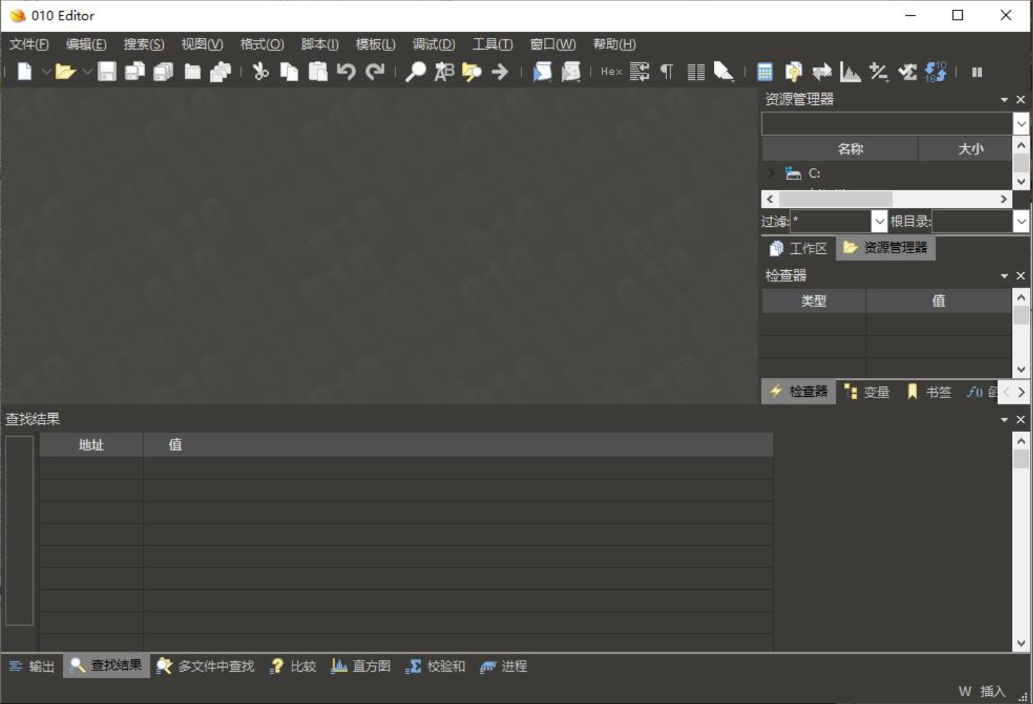Toggle whitespace paragraph mark display
Image resolution: width=1033 pixels, height=704 pixels.
point(667,71)
